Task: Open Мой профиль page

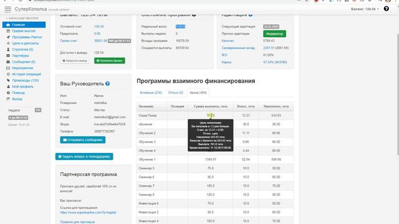Action: (x=22, y=86)
